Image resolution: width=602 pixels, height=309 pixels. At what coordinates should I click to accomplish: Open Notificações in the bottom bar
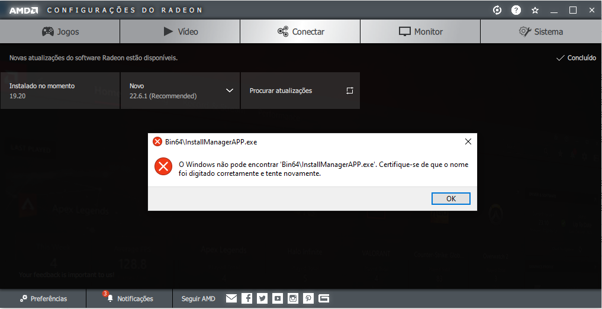tap(130, 298)
